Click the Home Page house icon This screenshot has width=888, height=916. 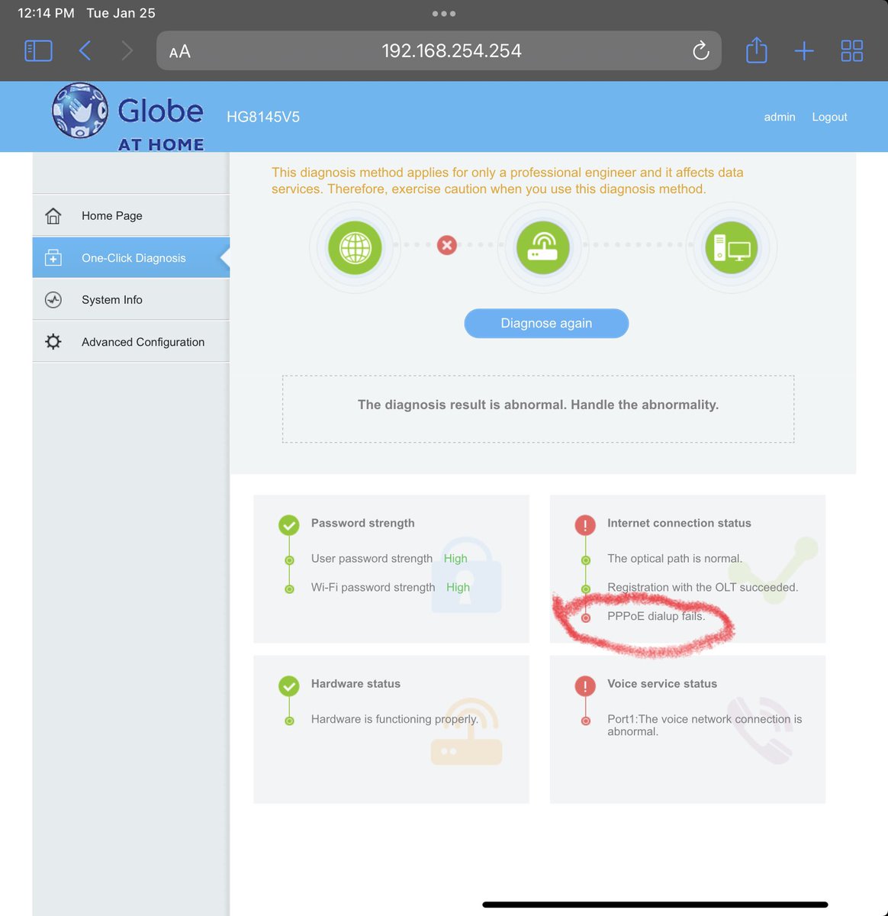(53, 216)
